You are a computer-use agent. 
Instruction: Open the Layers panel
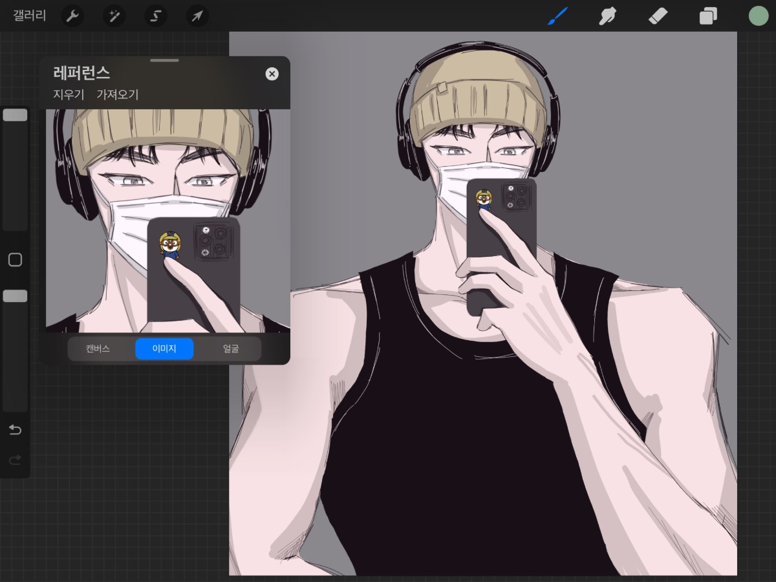pos(709,16)
